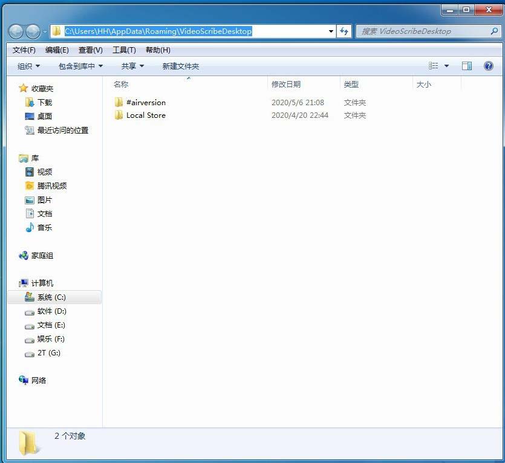The image size is (505, 463).
Task: Open the 图片 library
Action: tap(44, 200)
